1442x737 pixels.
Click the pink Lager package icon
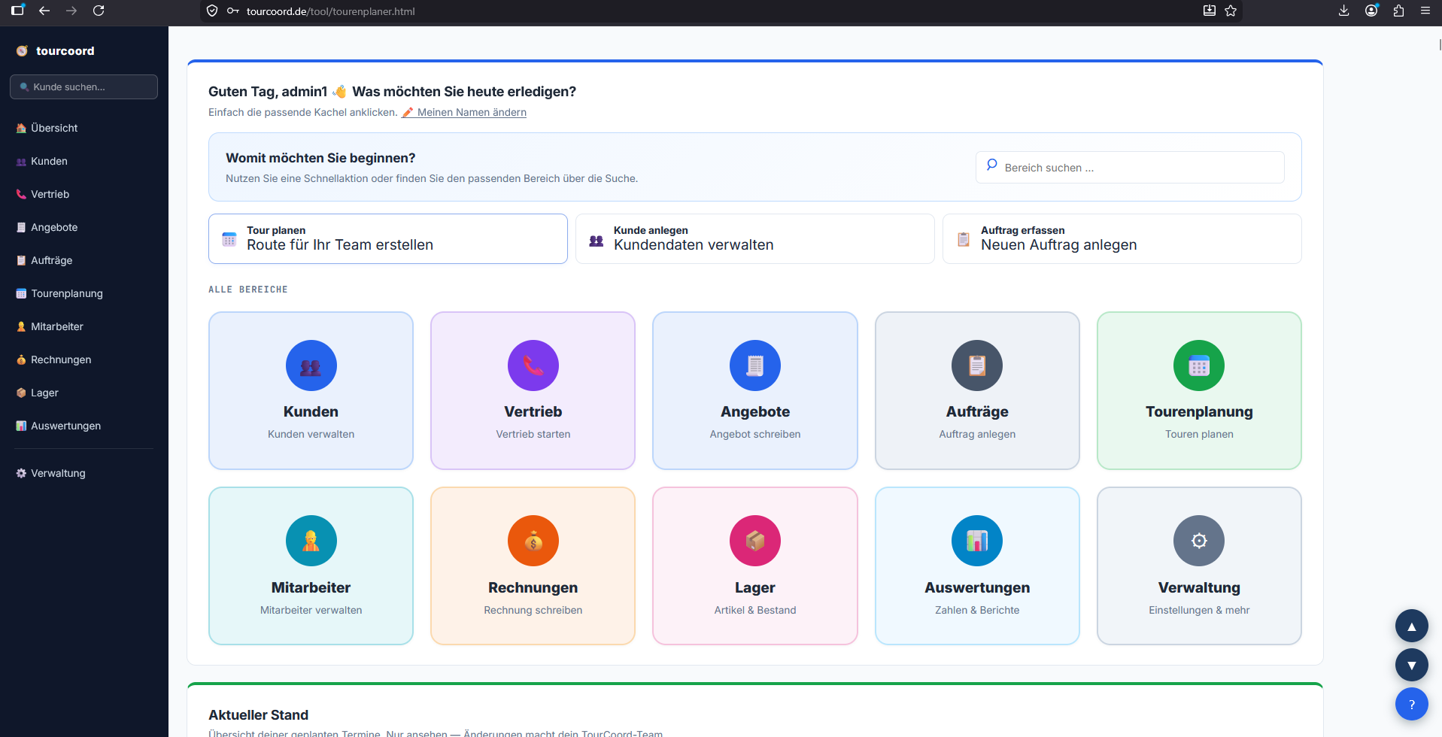pyautogui.click(x=755, y=541)
